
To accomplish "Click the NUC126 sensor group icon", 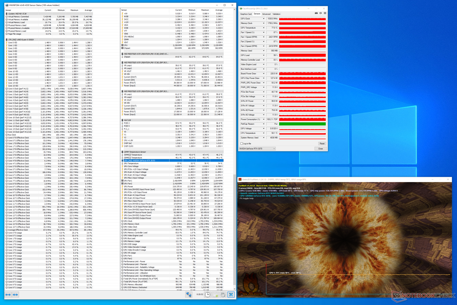I will (x=122, y=120).
